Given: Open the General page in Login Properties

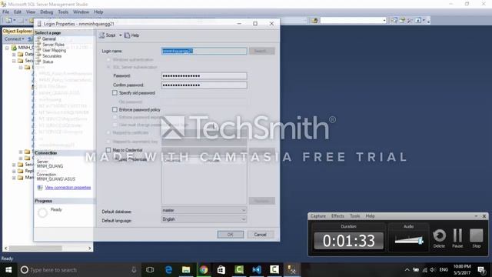Looking at the screenshot, I should [x=49, y=39].
